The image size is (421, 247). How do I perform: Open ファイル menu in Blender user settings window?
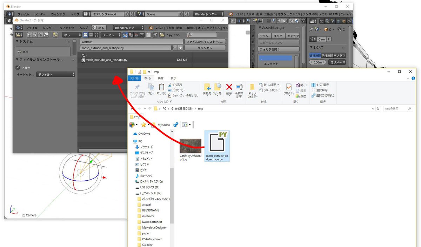(32, 28)
